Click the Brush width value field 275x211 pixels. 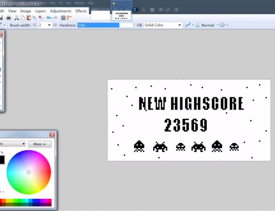click(x=42, y=25)
